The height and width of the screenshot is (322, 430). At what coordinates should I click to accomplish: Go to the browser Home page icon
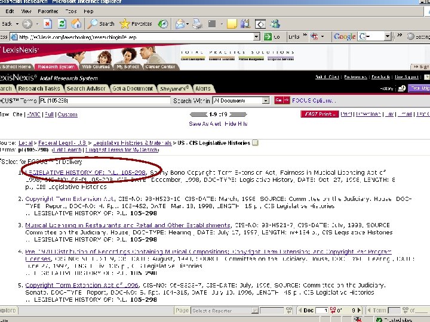76,24
